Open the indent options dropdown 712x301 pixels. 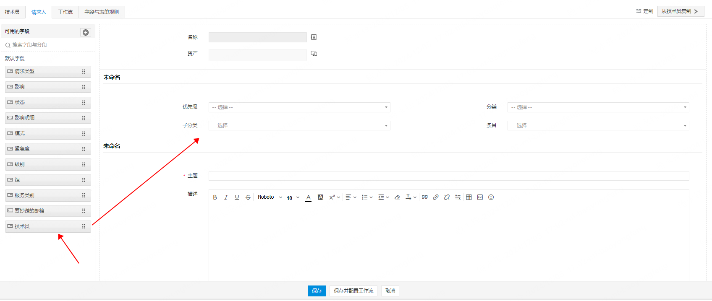(384, 197)
